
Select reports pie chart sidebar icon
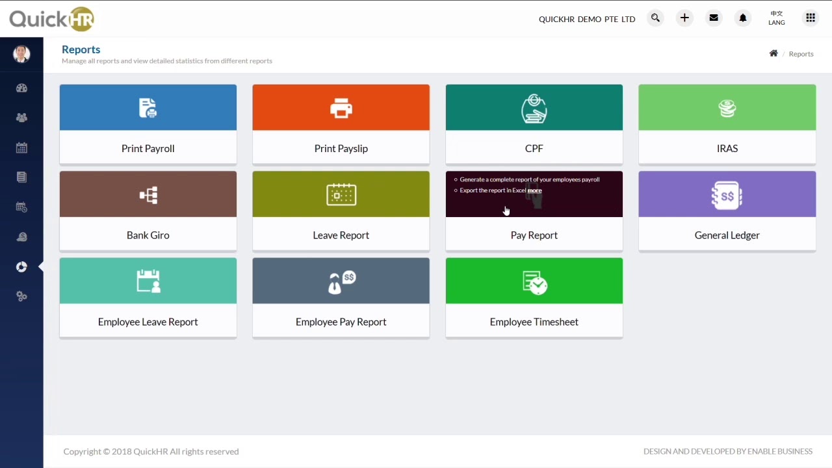21,267
